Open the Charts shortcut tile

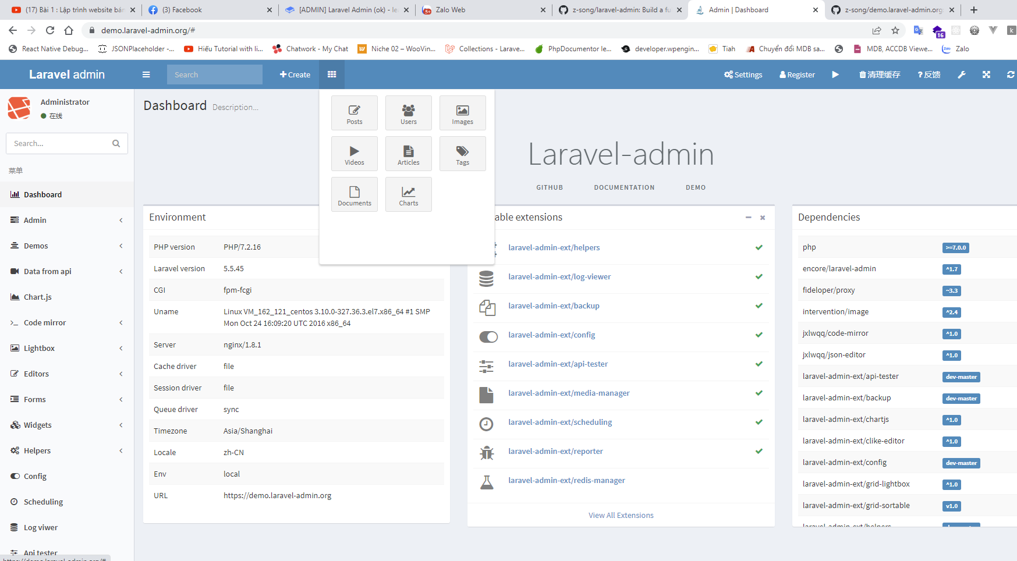point(408,194)
